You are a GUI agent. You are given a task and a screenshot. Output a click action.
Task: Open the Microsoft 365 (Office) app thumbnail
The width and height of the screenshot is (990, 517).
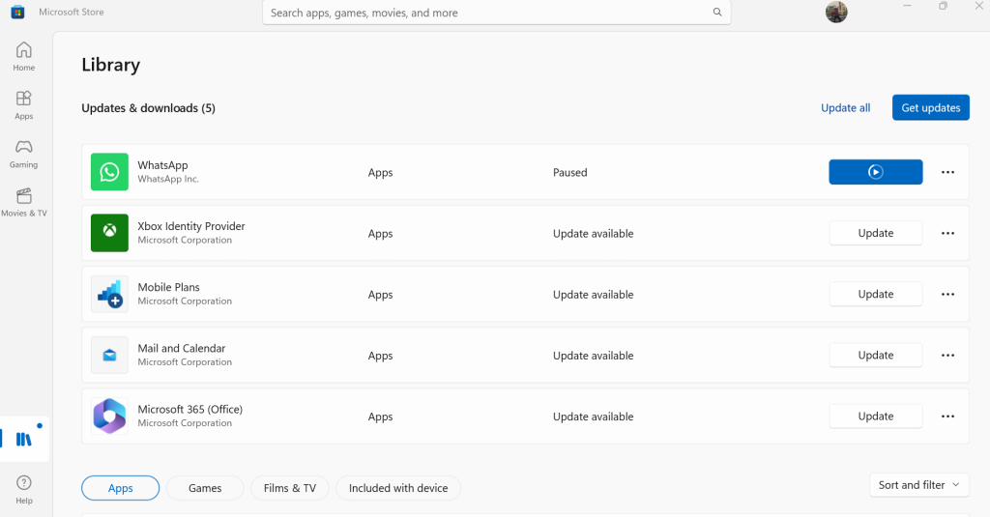point(109,416)
